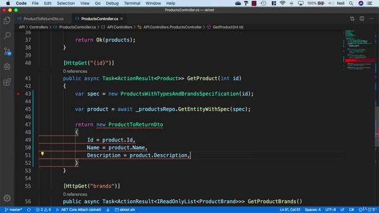Open the Help menu
379x213 pixels.
click(171, 3)
